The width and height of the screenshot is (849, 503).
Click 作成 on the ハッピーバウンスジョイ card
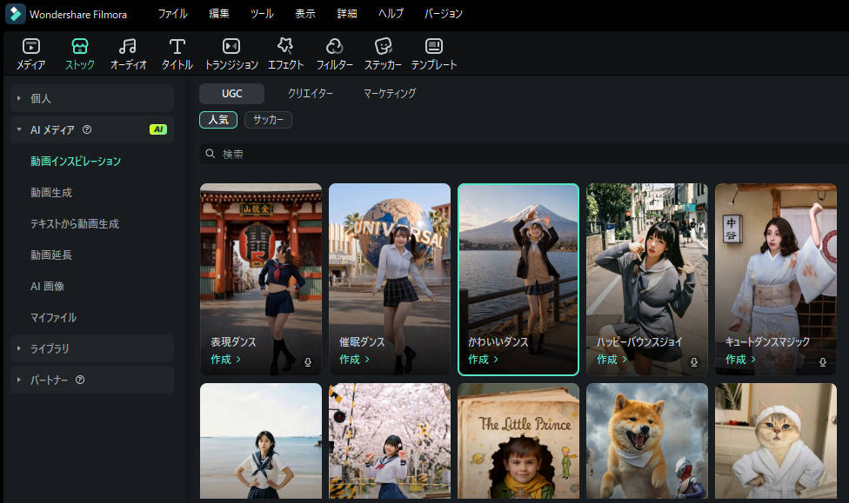coord(612,359)
